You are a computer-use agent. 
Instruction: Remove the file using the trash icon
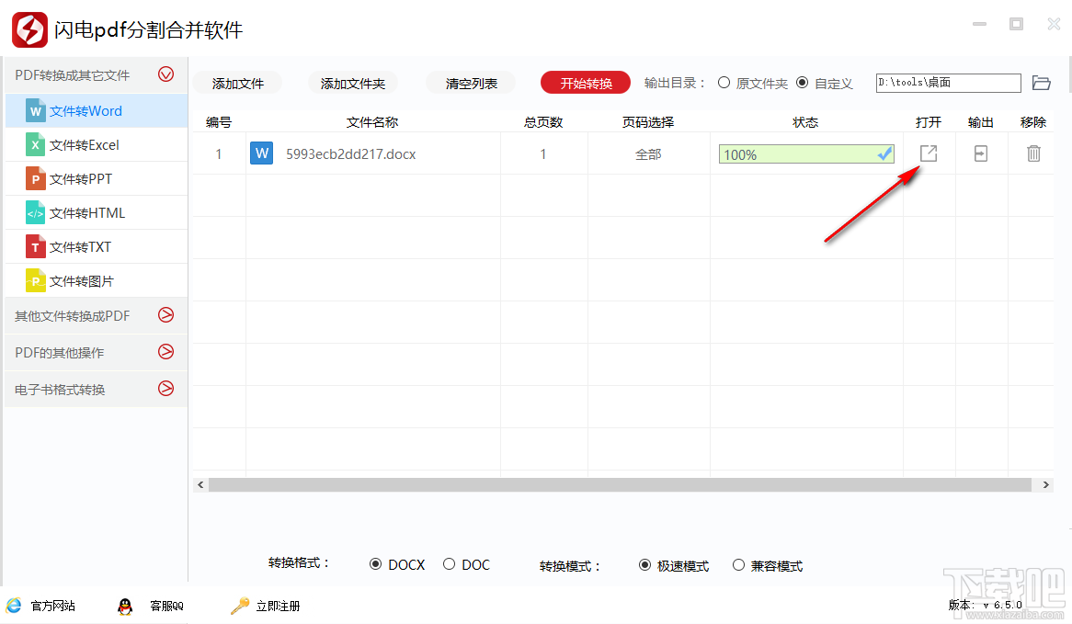pos(1033,153)
